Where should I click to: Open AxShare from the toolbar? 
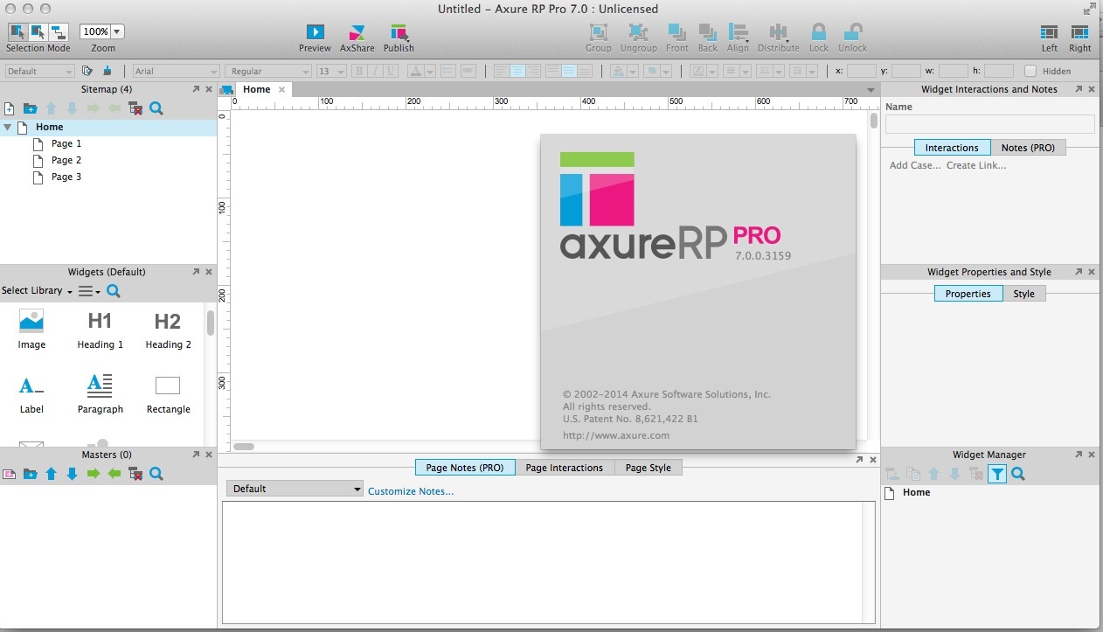pos(357,32)
